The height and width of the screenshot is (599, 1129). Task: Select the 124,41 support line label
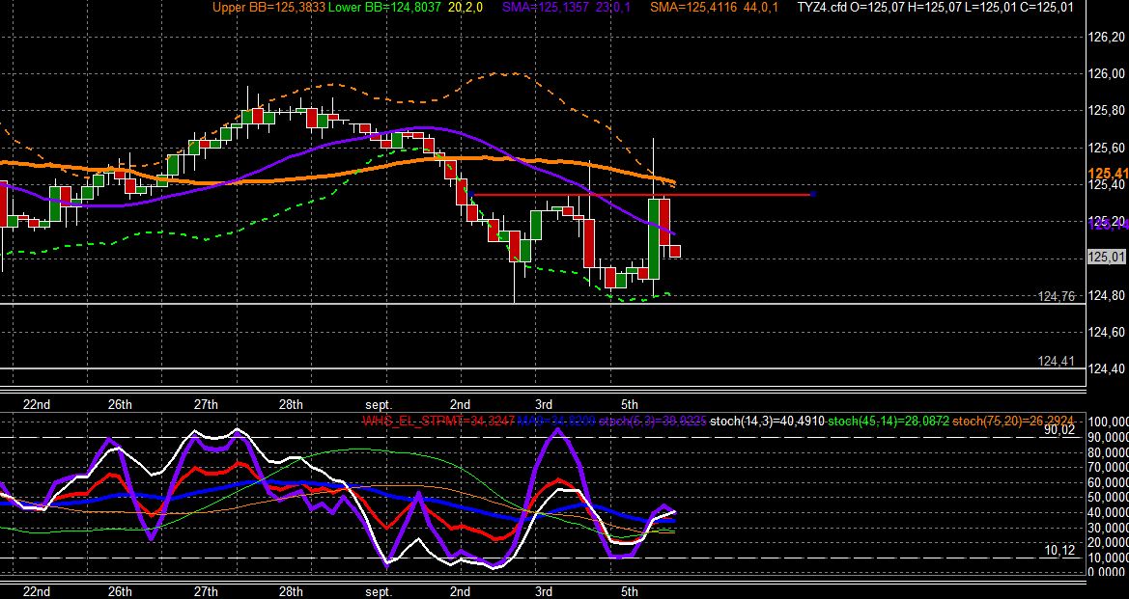click(x=1057, y=361)
